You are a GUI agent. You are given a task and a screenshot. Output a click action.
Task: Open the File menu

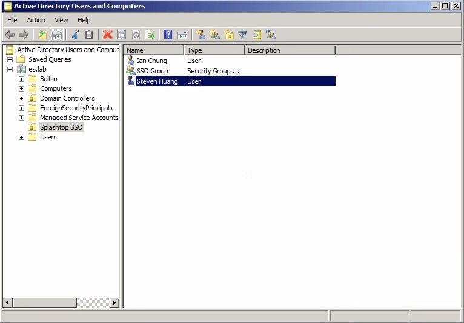pos(12,20)
